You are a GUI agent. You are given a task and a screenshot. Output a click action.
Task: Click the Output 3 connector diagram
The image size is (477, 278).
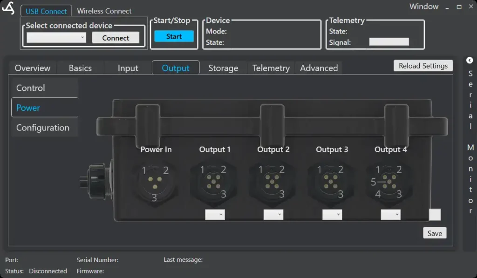pos(331,179)
